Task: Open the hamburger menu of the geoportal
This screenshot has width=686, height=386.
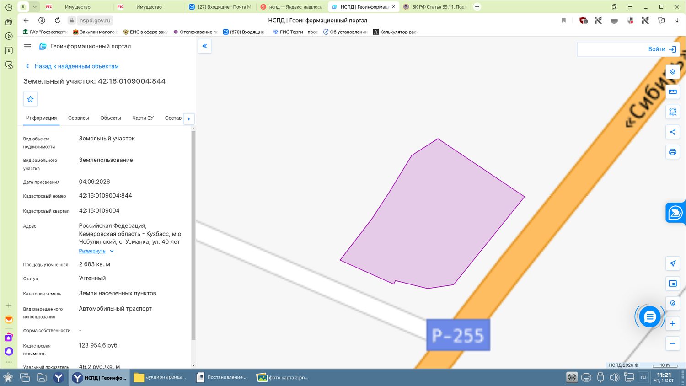Action: point(27,46)
